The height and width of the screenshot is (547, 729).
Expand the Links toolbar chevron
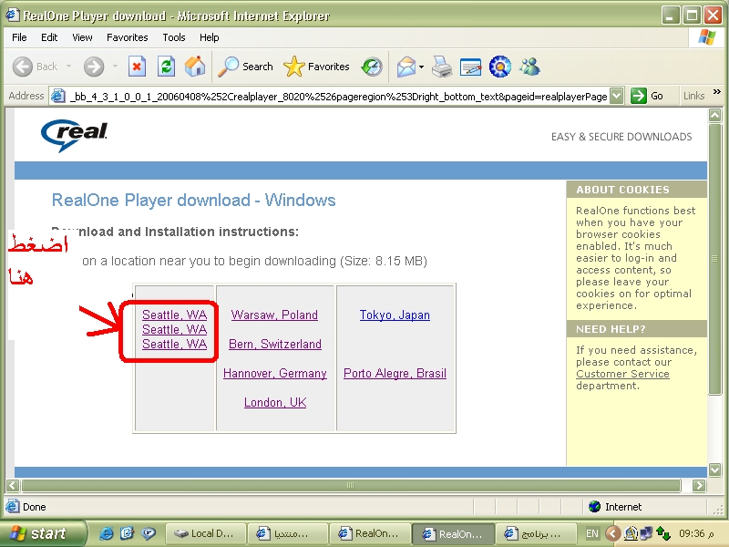coord(717,92)
